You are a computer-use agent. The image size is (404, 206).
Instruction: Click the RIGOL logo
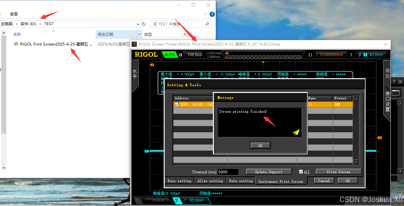click(x=146, y=55)
